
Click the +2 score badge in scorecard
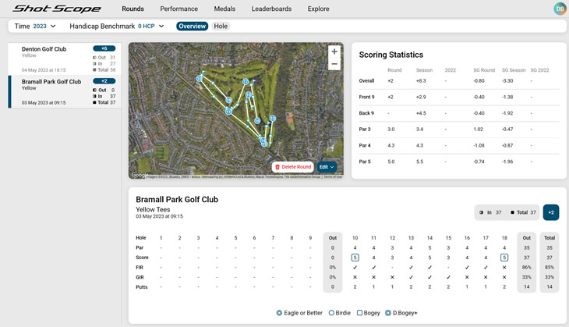pyautogui.click(x=551, y=212)
